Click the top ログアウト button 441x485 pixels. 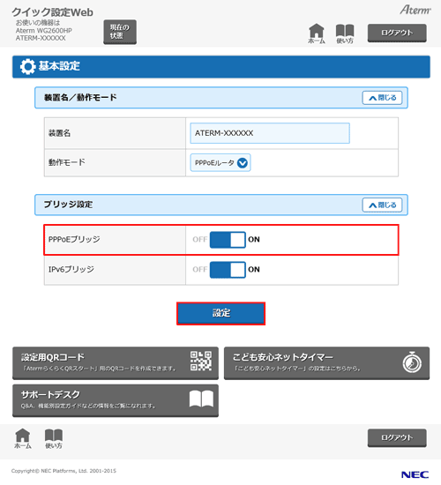(x=397, y=33)
